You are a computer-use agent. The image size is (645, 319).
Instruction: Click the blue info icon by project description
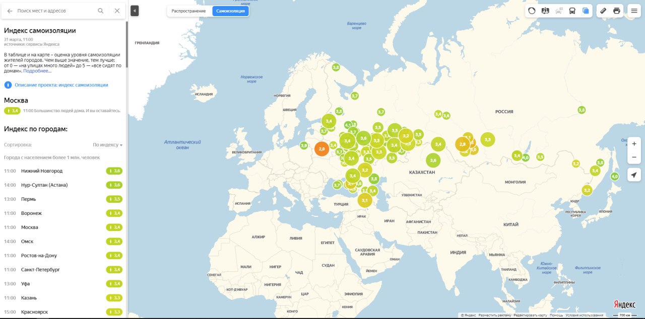coord(8,85)
